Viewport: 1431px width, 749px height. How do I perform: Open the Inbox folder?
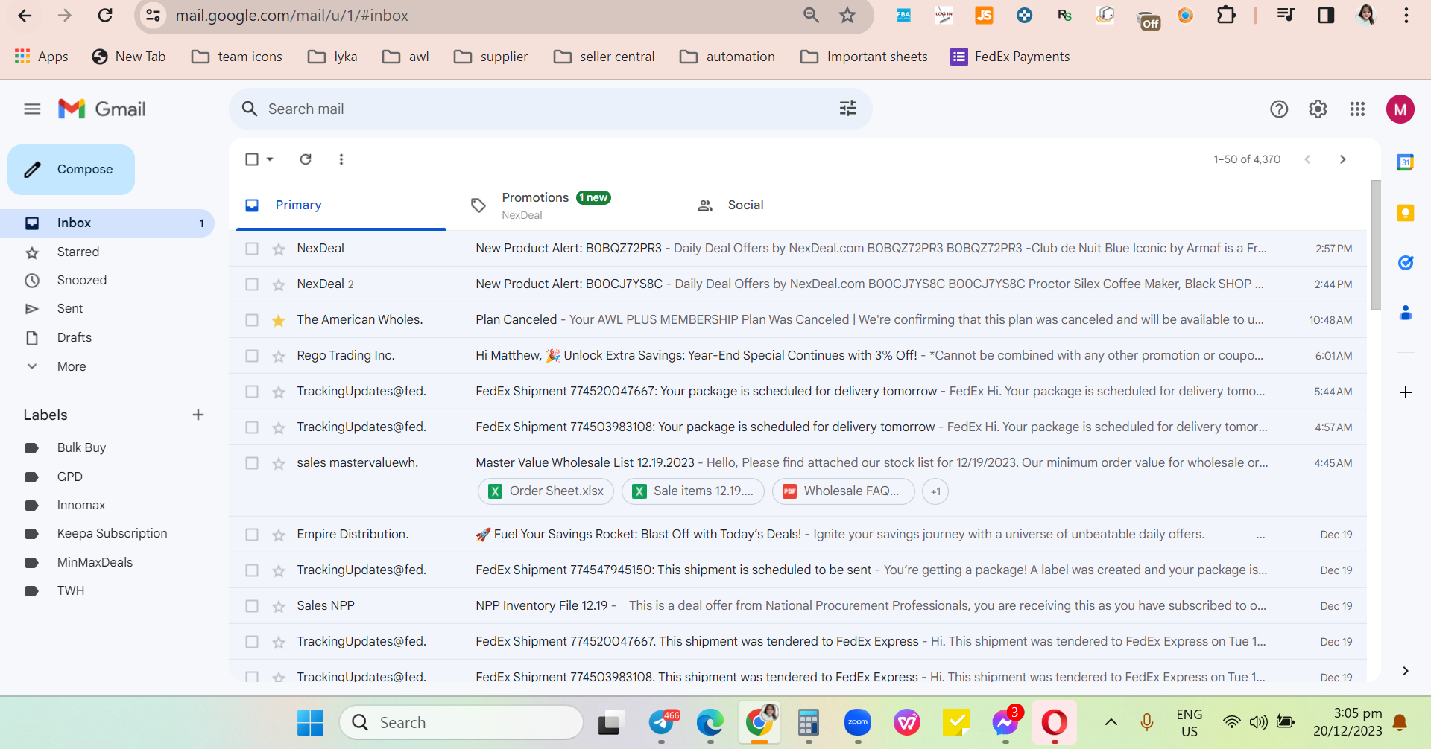tap(107, 223)
